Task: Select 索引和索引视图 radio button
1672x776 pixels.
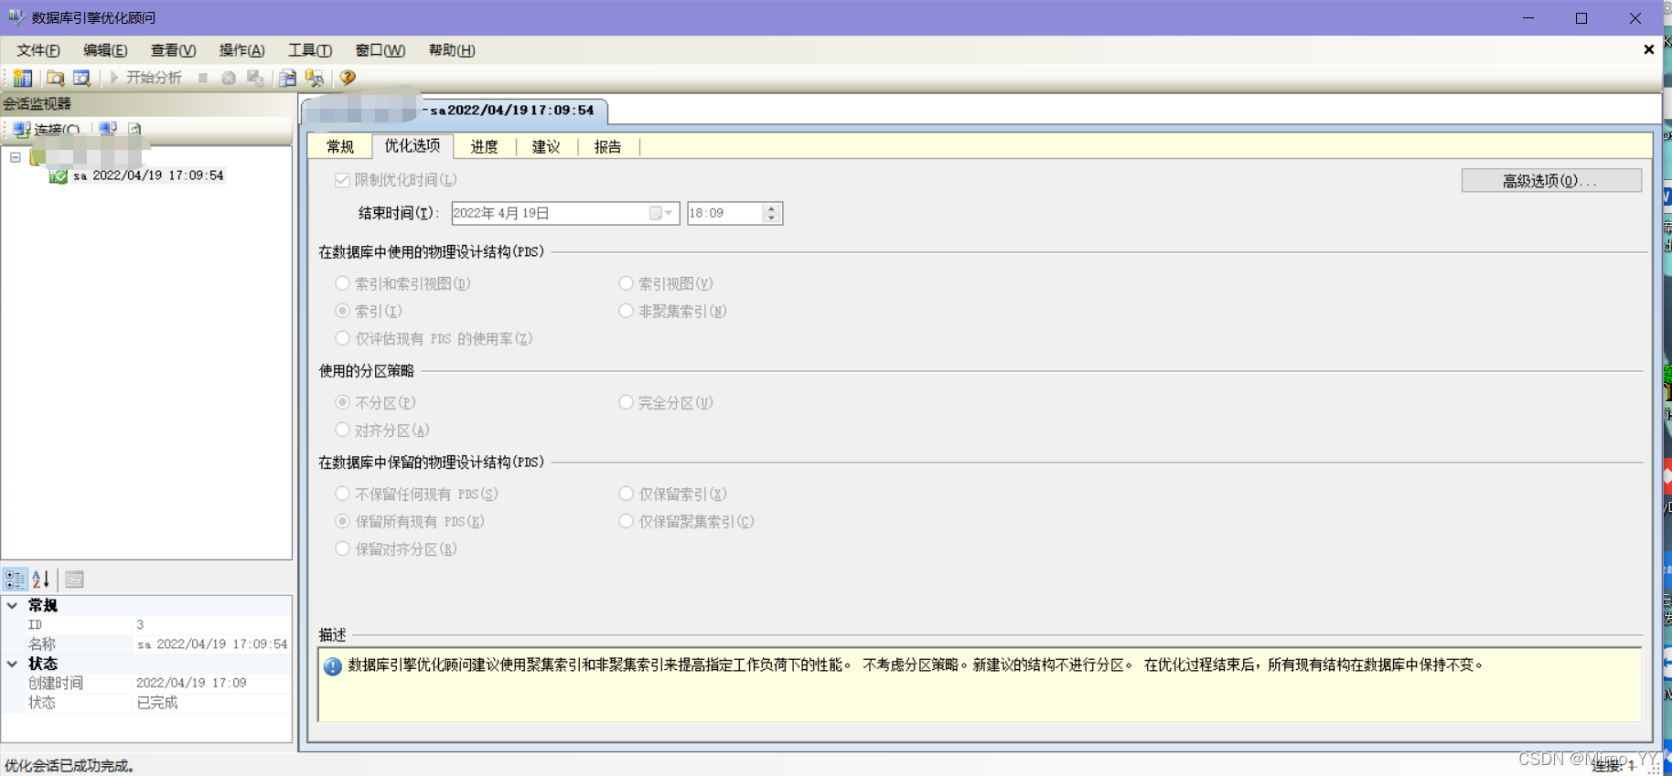Action: tap(342, 283)
